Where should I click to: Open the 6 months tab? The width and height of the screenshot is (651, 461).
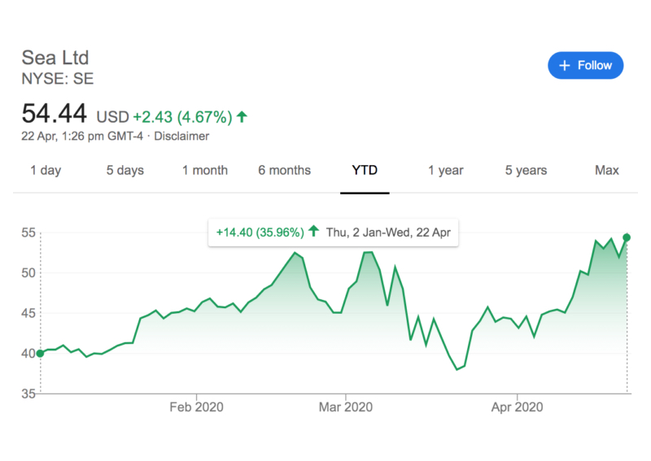click(x=284, y=171)
